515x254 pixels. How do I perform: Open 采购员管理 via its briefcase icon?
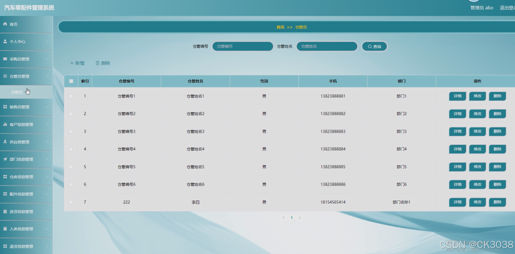[x=4, y=59]
